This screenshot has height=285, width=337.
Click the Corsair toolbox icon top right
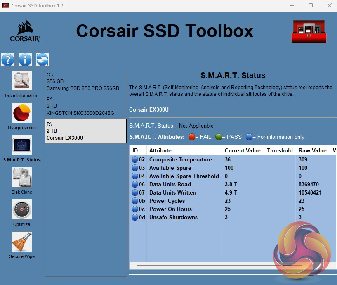coord(309,32)
